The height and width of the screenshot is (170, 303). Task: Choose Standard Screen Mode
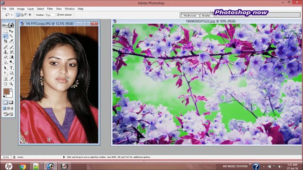(4, 108)
